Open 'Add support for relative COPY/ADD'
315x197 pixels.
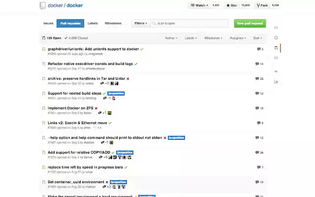[79, 152]
